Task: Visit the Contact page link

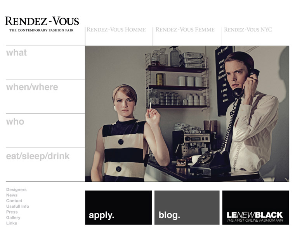Action: (x=14, y=201)
